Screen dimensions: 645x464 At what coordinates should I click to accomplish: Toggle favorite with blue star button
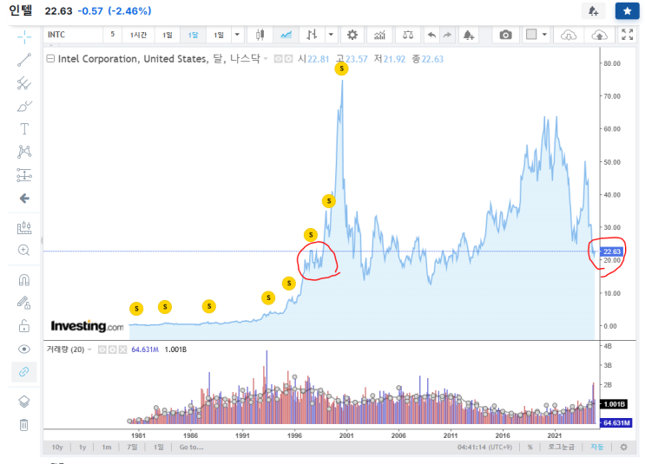(x=627, y=11)
